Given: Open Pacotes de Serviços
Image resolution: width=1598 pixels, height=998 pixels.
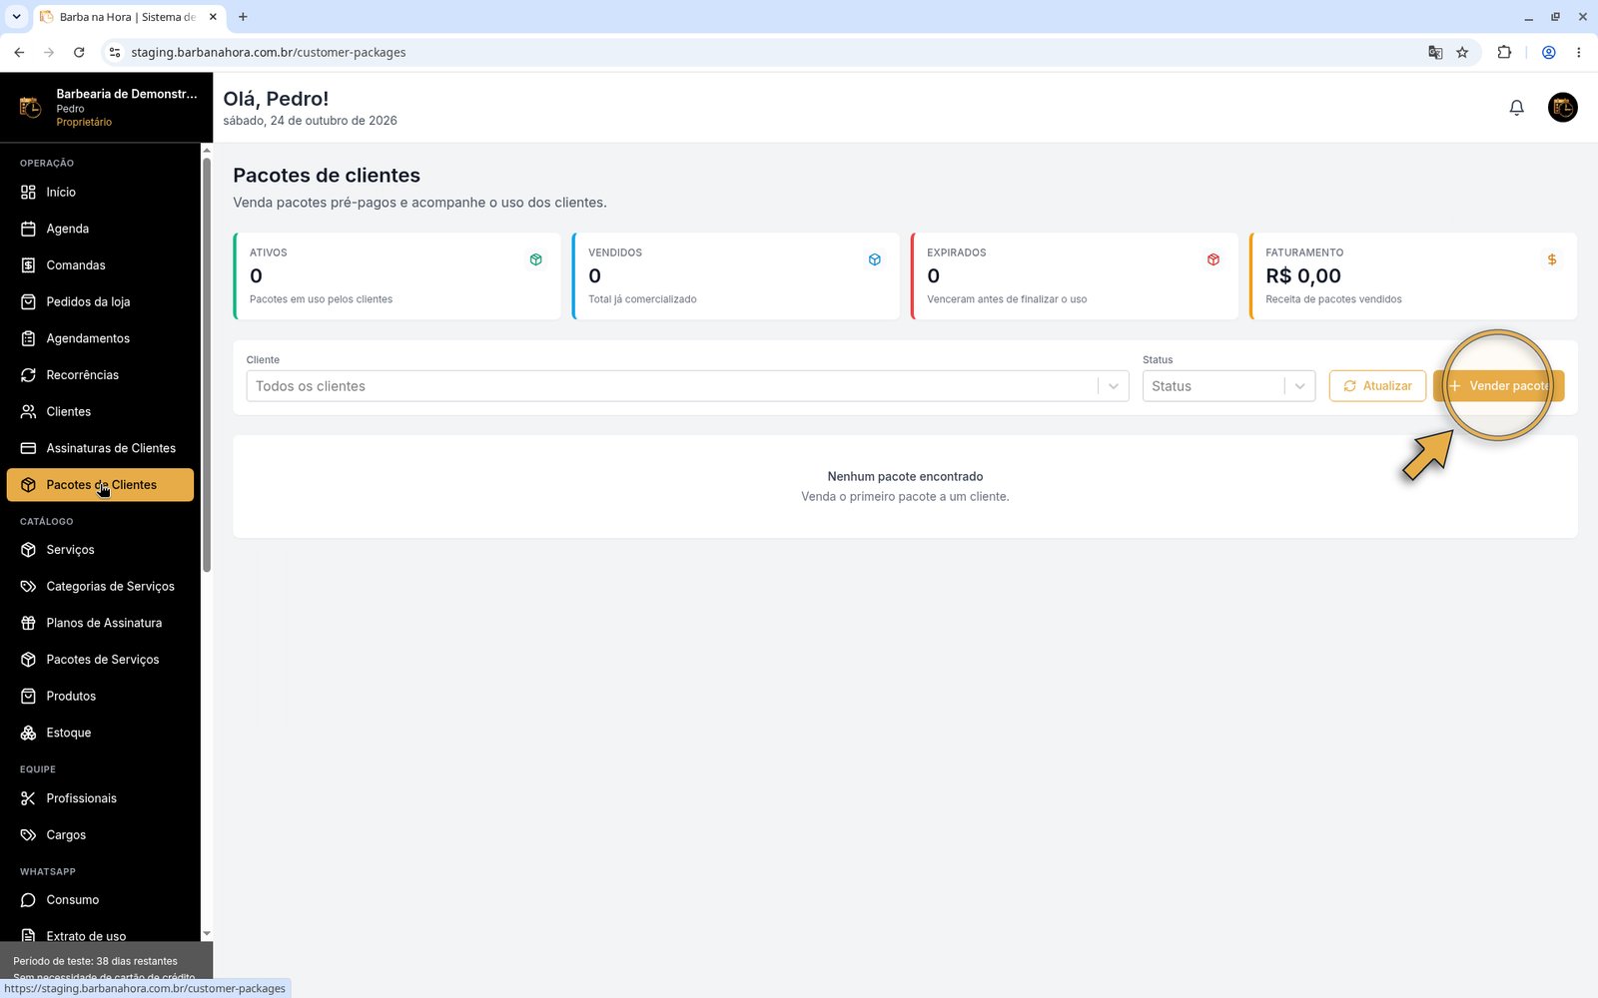Looking at the screenshot, I should (100, 660).
